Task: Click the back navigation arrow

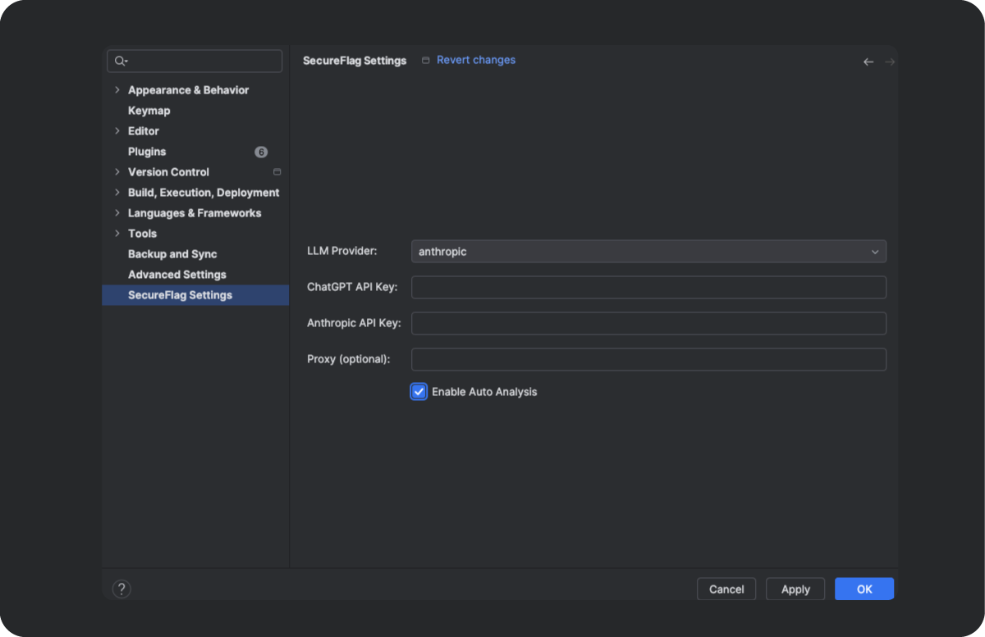Action: coord(868,61)
